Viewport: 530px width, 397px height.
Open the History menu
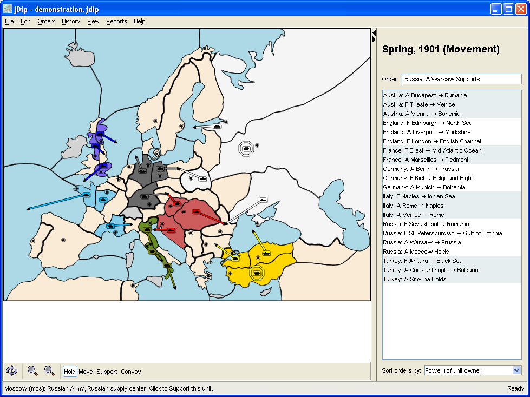pos(70,21)
